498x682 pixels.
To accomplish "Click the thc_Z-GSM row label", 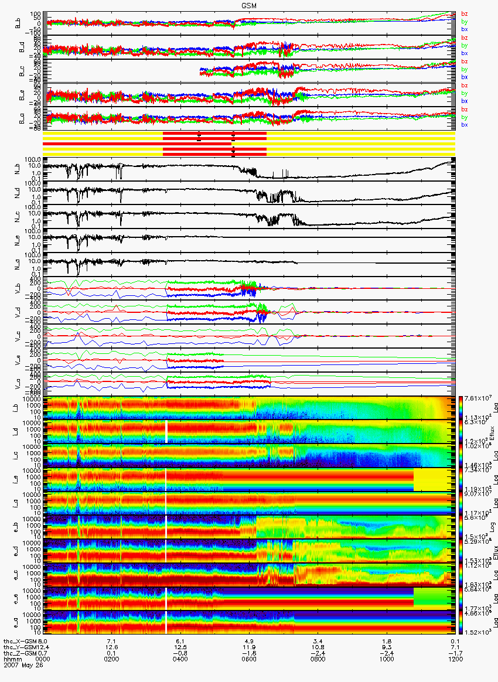I will (20, 653).
